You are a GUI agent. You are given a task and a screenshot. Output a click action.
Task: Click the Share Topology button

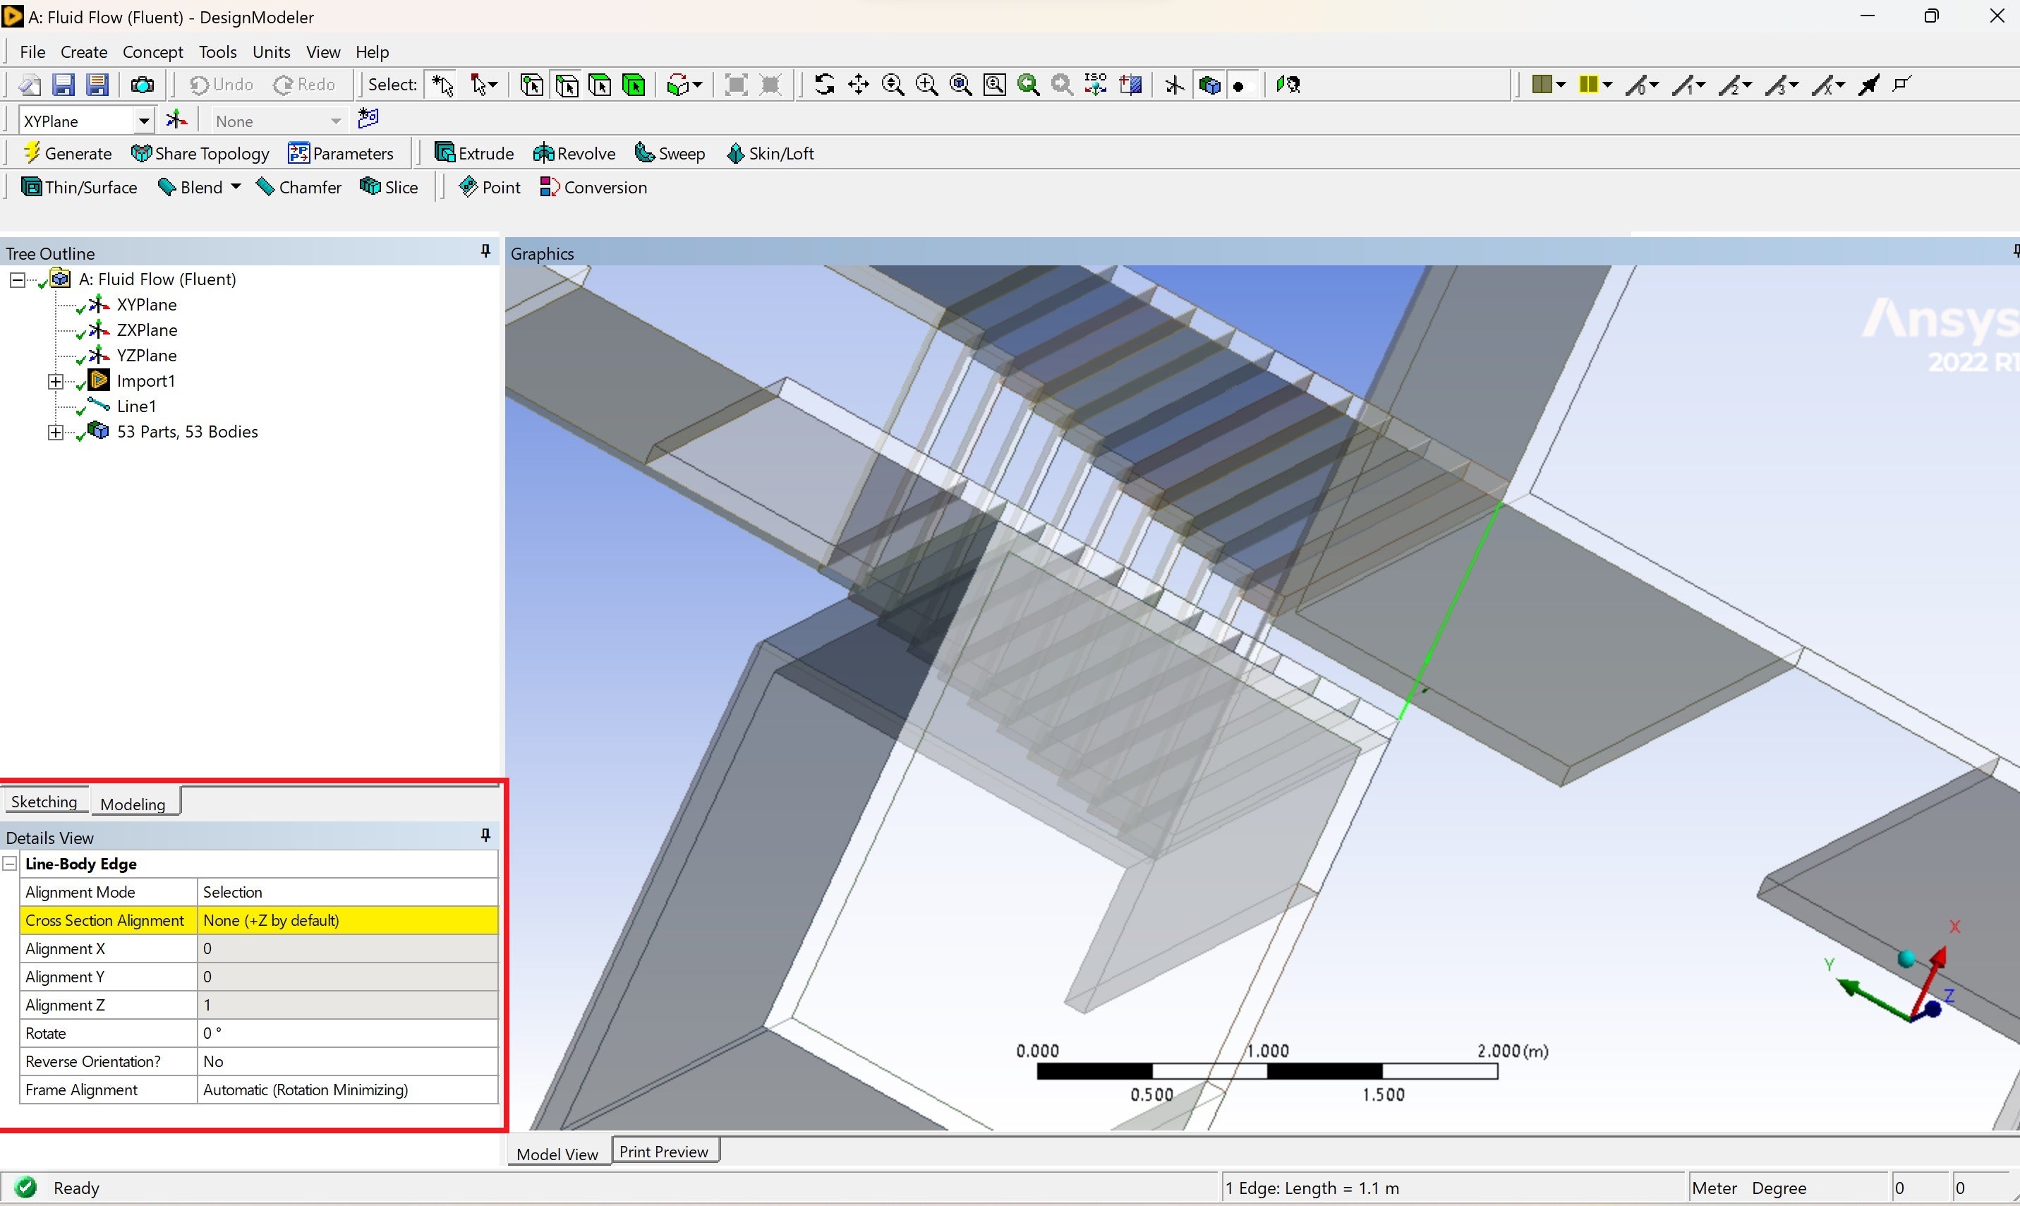point(200,153)
